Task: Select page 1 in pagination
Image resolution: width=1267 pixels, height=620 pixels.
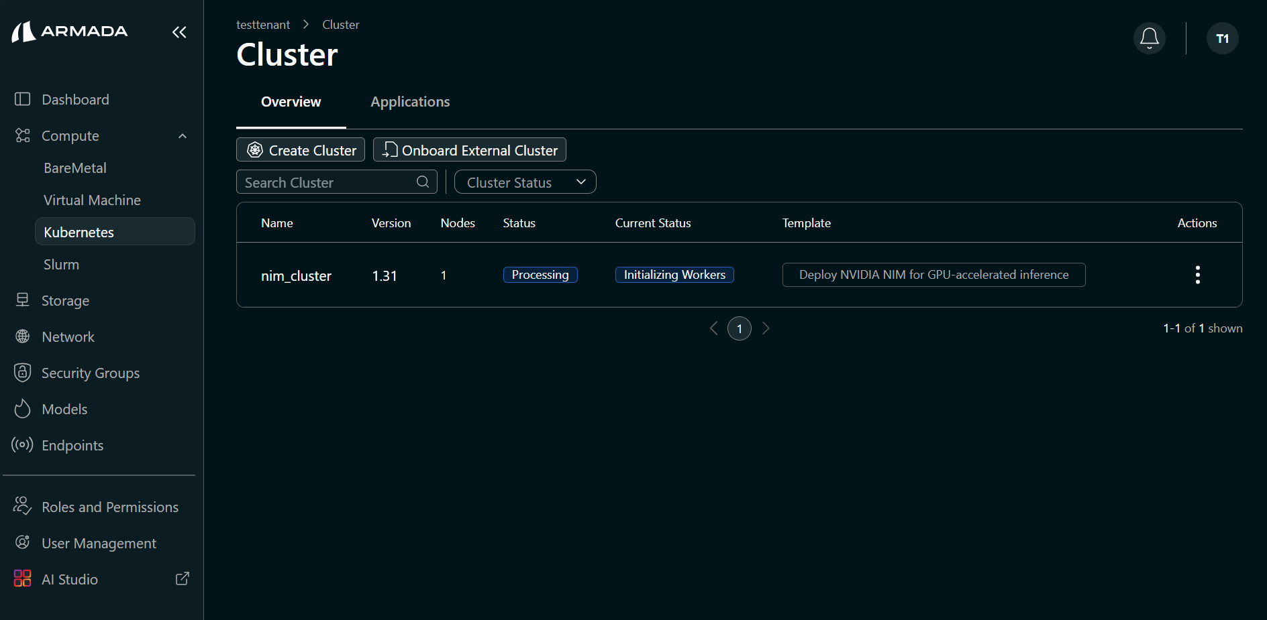Action: coord(740,328)
